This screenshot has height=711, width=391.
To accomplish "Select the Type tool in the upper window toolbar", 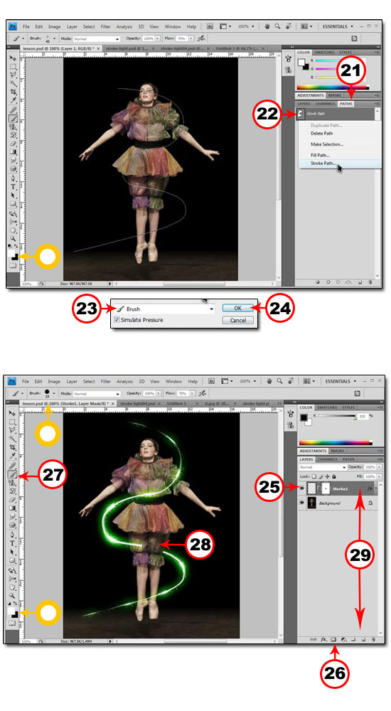I will [x=13, y=186].
